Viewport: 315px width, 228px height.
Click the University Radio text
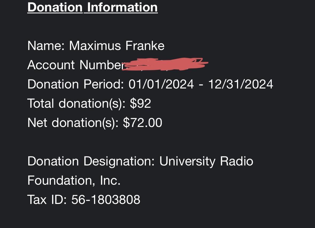click(x=206, y=161)
